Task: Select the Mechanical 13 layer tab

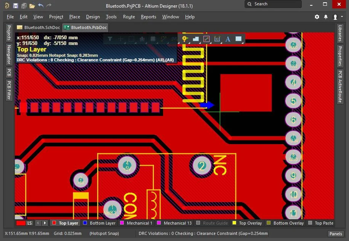Action: click(174, 223)
